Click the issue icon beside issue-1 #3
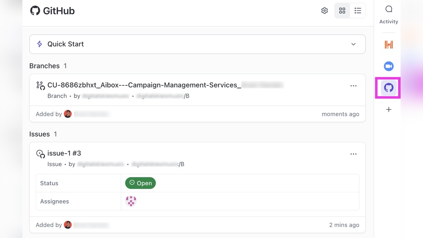The width and height of the screenshot is (423, 238). pos(41,154)
